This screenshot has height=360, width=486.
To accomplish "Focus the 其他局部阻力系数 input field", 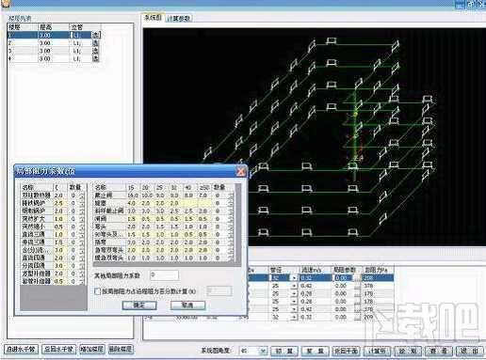I will [164, 275].
